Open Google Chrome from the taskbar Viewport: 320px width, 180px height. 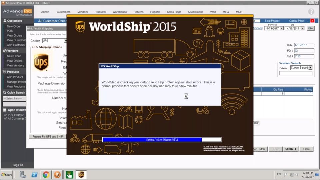coord(46,175)
